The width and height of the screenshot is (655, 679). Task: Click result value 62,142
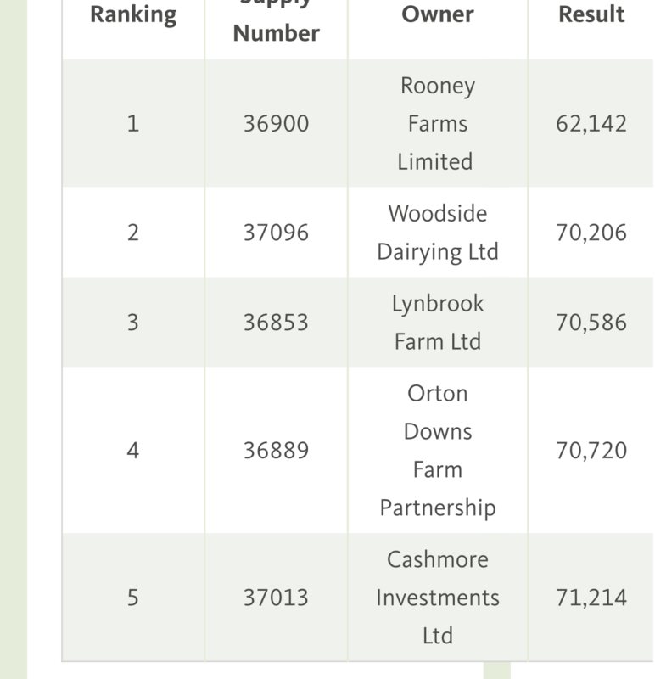tap(591, 124)
